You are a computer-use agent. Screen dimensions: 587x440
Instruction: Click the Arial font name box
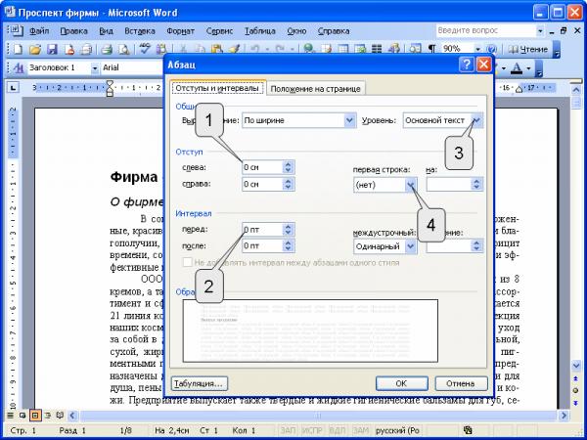click(x=131, y=68)
